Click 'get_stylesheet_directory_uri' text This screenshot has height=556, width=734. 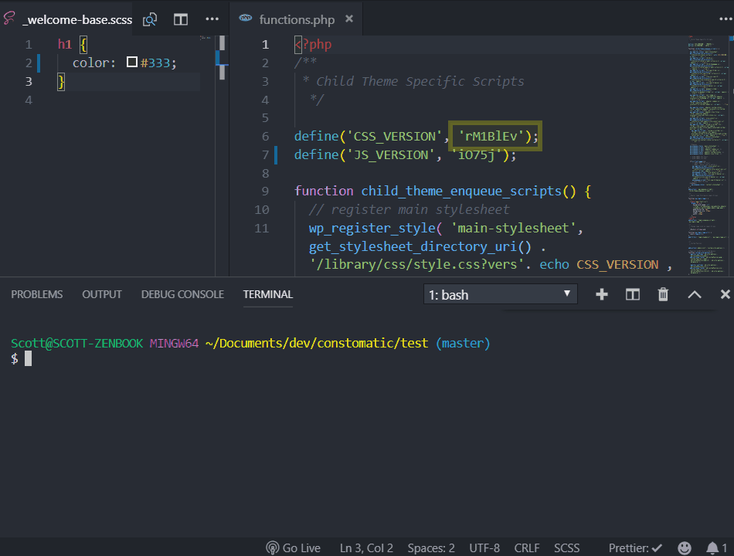pyautogui.click(x=412, y=246)
